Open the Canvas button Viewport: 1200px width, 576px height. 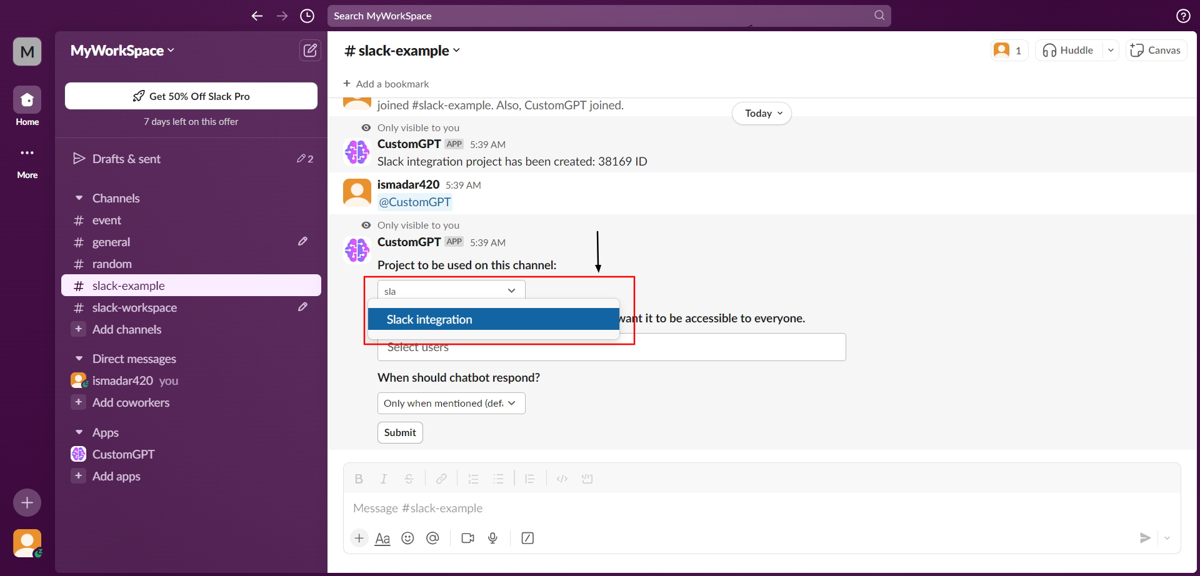coord(1156,50)
